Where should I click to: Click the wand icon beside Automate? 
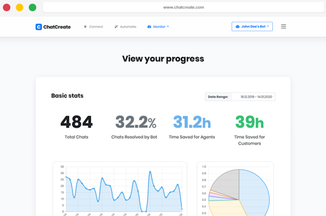coord(116,27)
